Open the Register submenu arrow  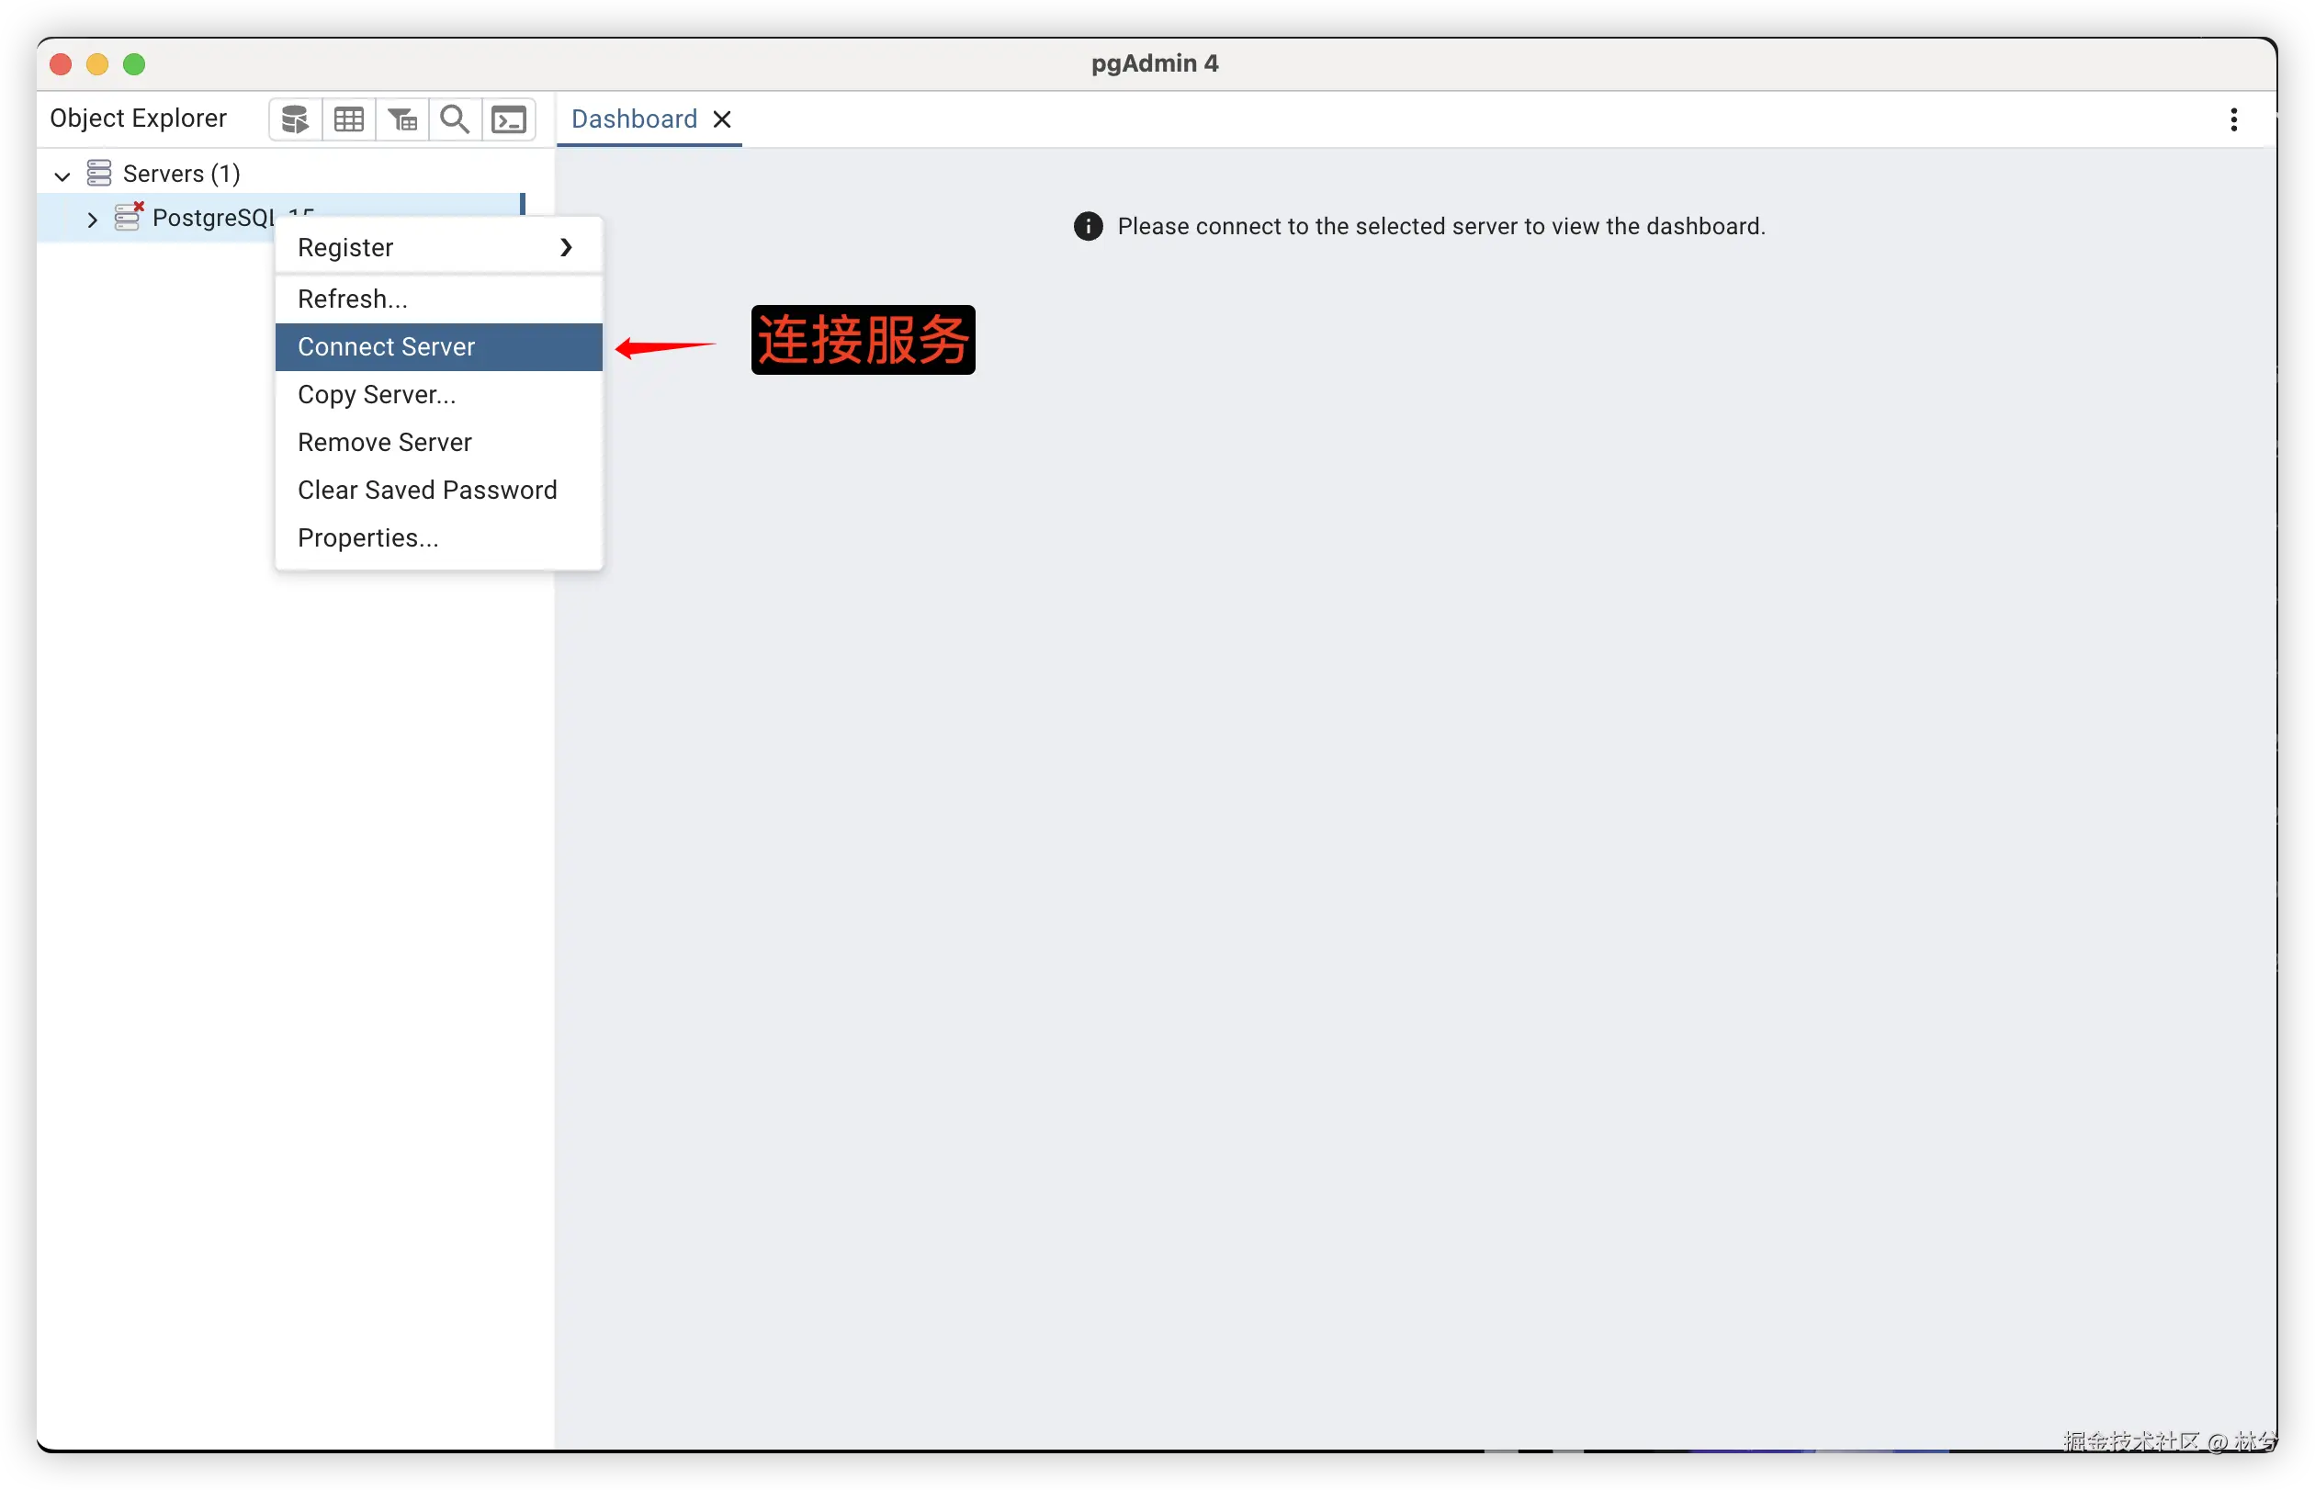[566, 248]
